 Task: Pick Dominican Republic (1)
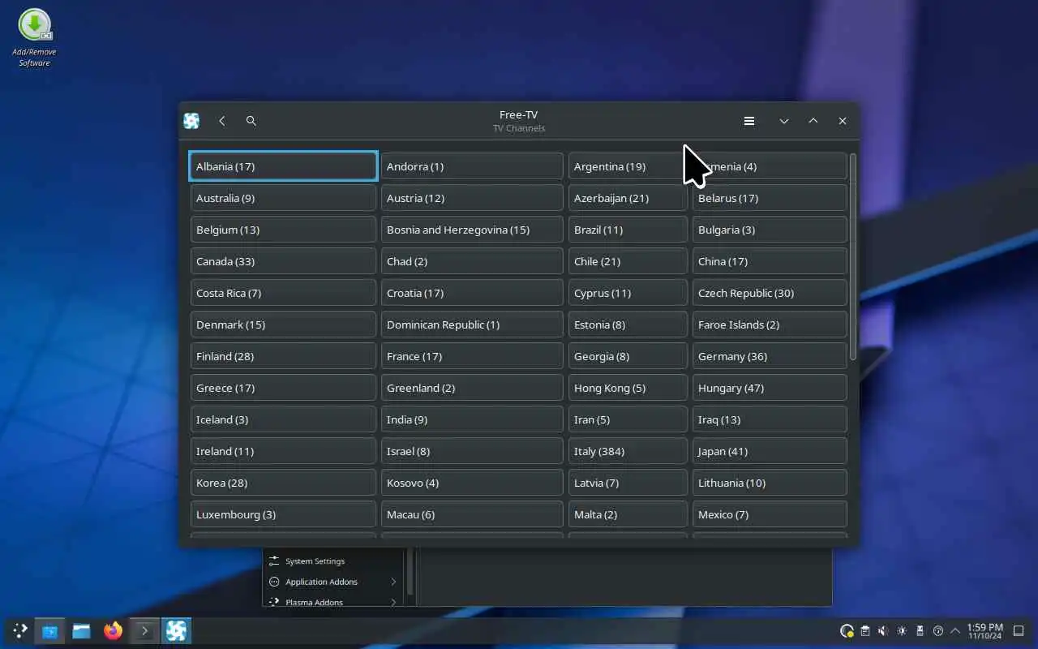coord(472,324)
